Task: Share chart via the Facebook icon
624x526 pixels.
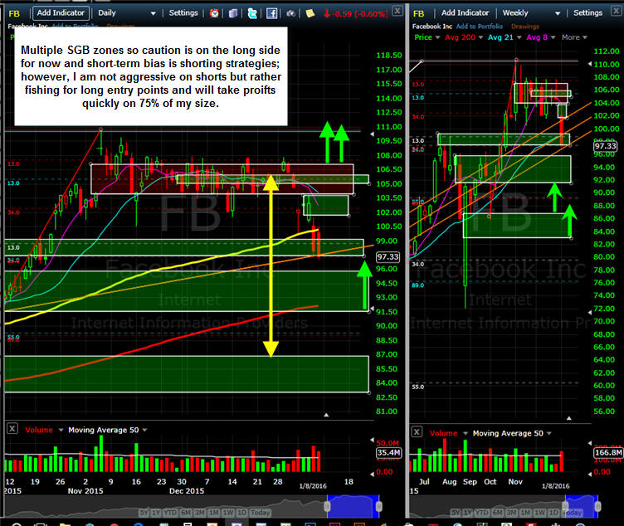Action: (x=272, y=13)
